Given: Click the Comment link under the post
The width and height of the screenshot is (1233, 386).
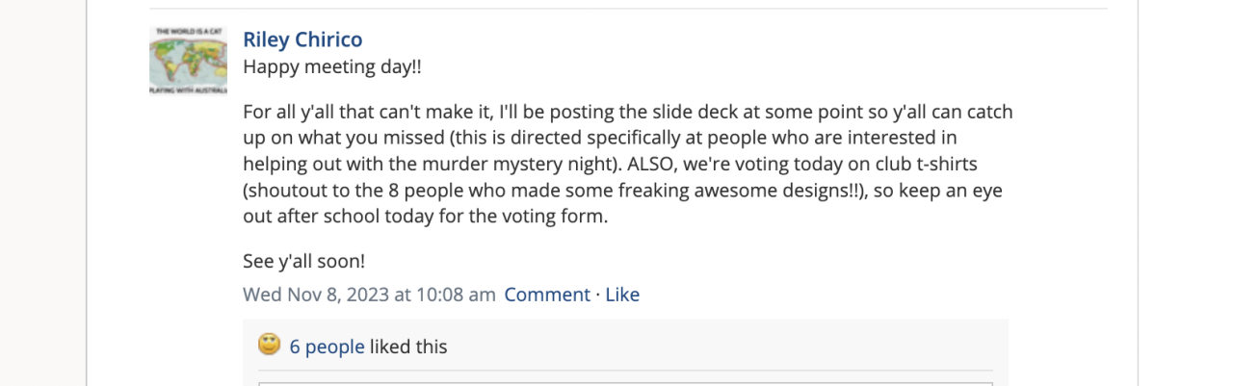Looking at the screenshot, I should [547, 295].
